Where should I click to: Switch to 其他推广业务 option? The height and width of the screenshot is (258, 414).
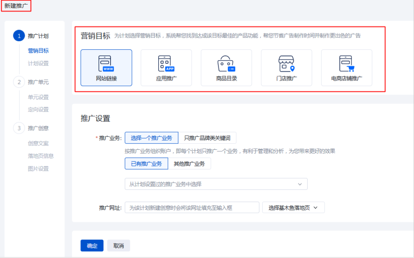(x=189, y=164)
